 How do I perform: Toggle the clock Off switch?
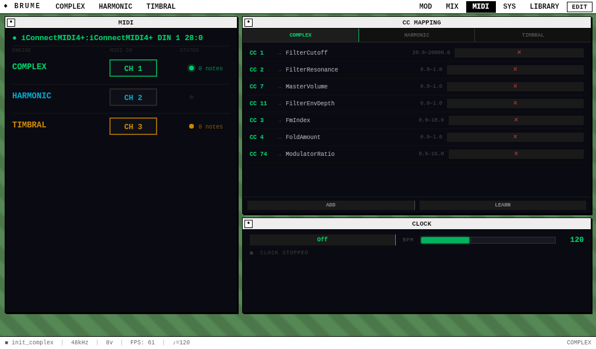click(322, 239)
